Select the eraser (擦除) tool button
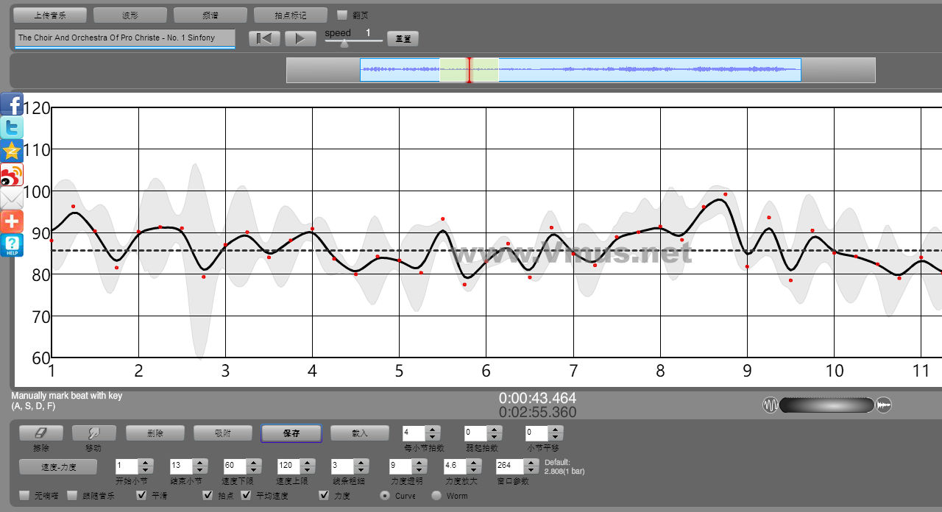The width and height of the screenshot is (942, 512). tap(40, 433)
